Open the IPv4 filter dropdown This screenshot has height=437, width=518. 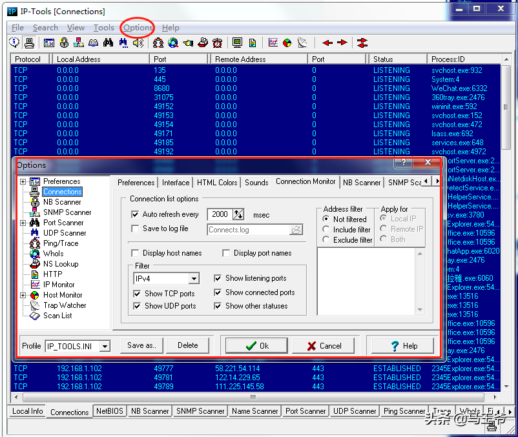(192, 278)
